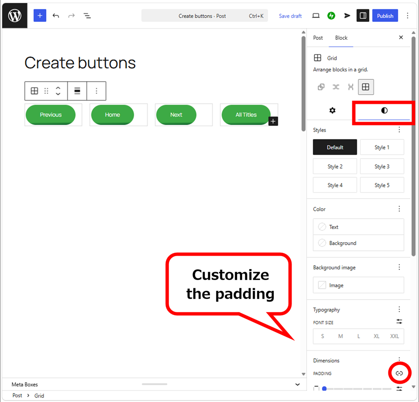Apply Style 1 to the grid
The image size is (419, 402).
pyautogui.click(x=382, y=147)
